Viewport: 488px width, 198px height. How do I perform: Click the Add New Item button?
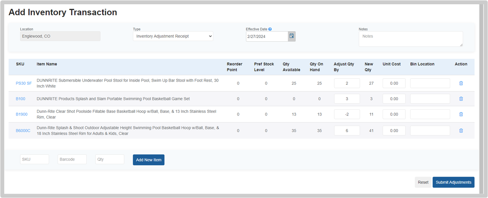[x=149, y=160]
